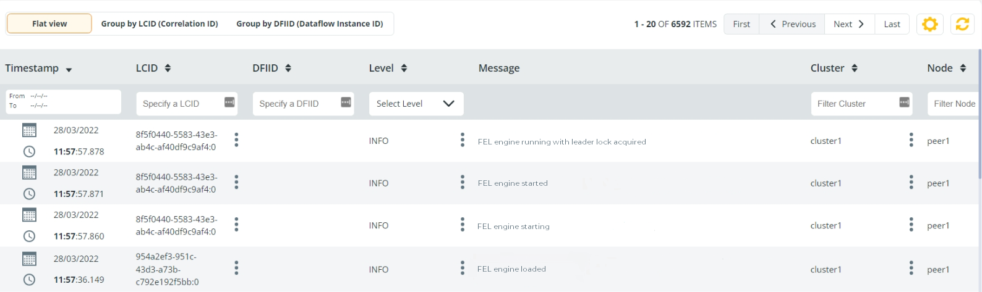Click the icon inside the Cluster filter field

[904, 102]
